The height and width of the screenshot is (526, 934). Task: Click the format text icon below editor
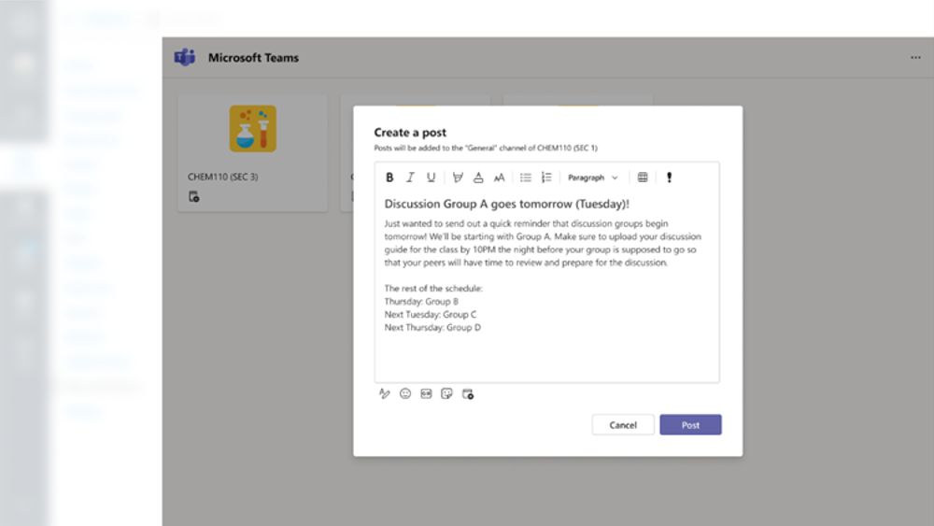384,394
